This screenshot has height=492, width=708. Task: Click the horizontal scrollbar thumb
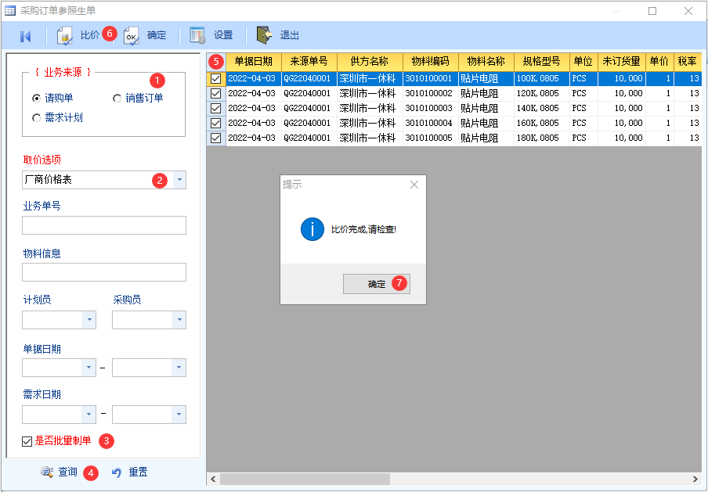point(305,479)
